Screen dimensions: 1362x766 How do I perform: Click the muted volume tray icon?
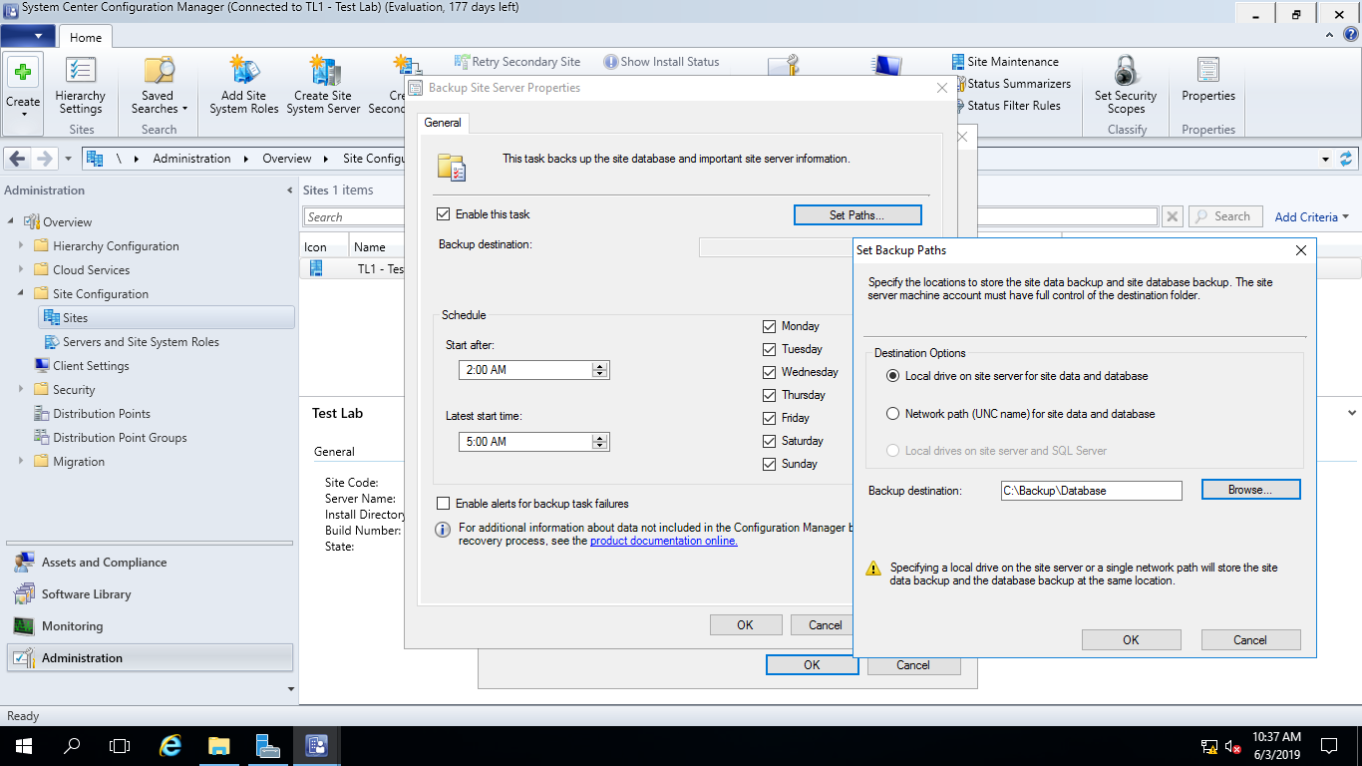pyautogui.click(x=1233, y=746)
